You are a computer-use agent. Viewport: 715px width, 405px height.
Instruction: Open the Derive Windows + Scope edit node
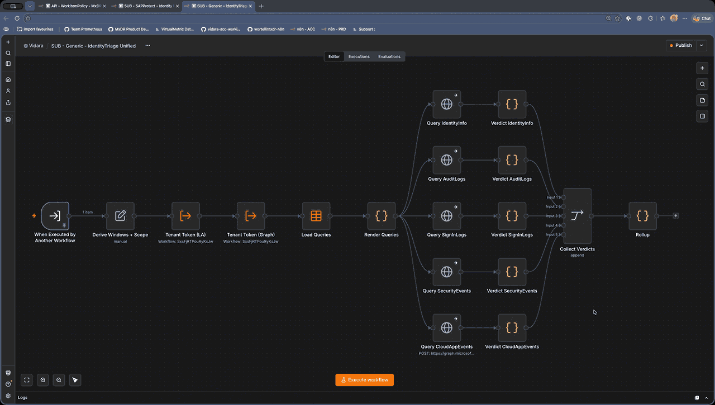(x=120, y=216)
